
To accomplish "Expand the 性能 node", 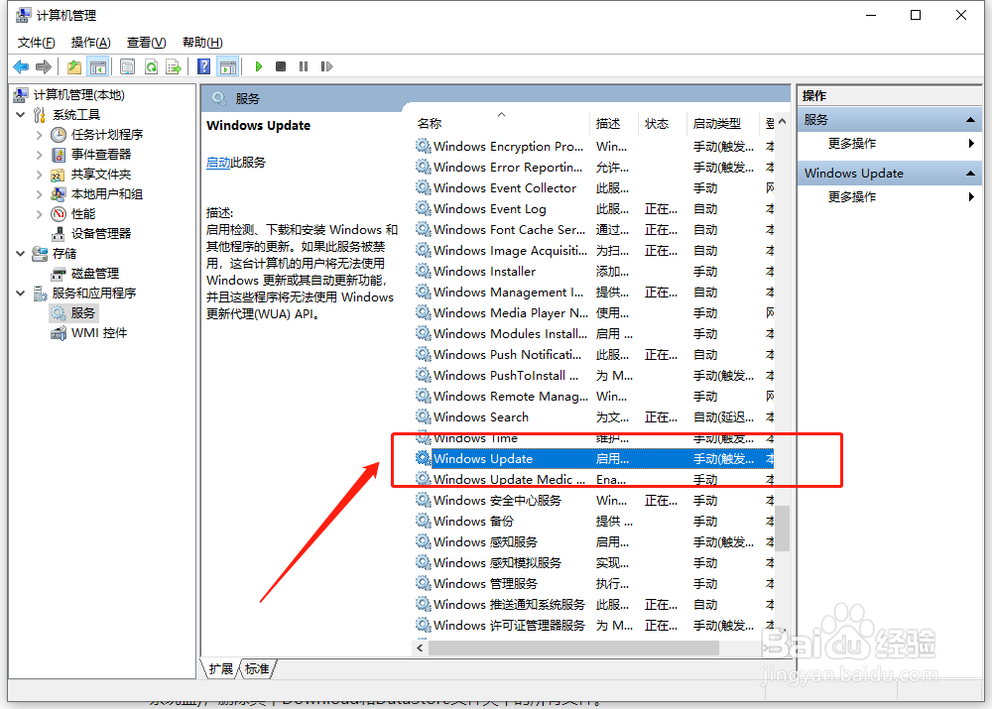I will (x=40, y=214).
